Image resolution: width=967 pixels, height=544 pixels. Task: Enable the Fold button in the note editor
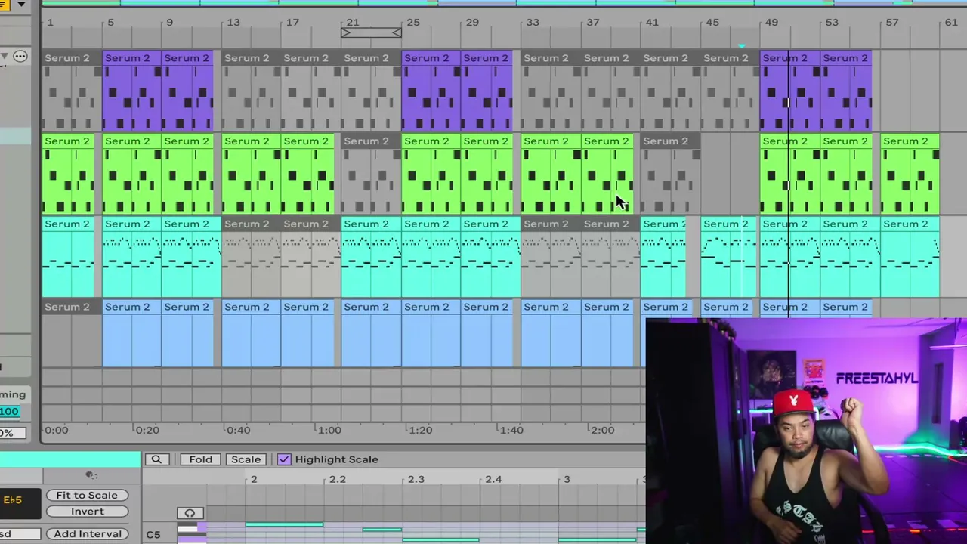(200, 459)
